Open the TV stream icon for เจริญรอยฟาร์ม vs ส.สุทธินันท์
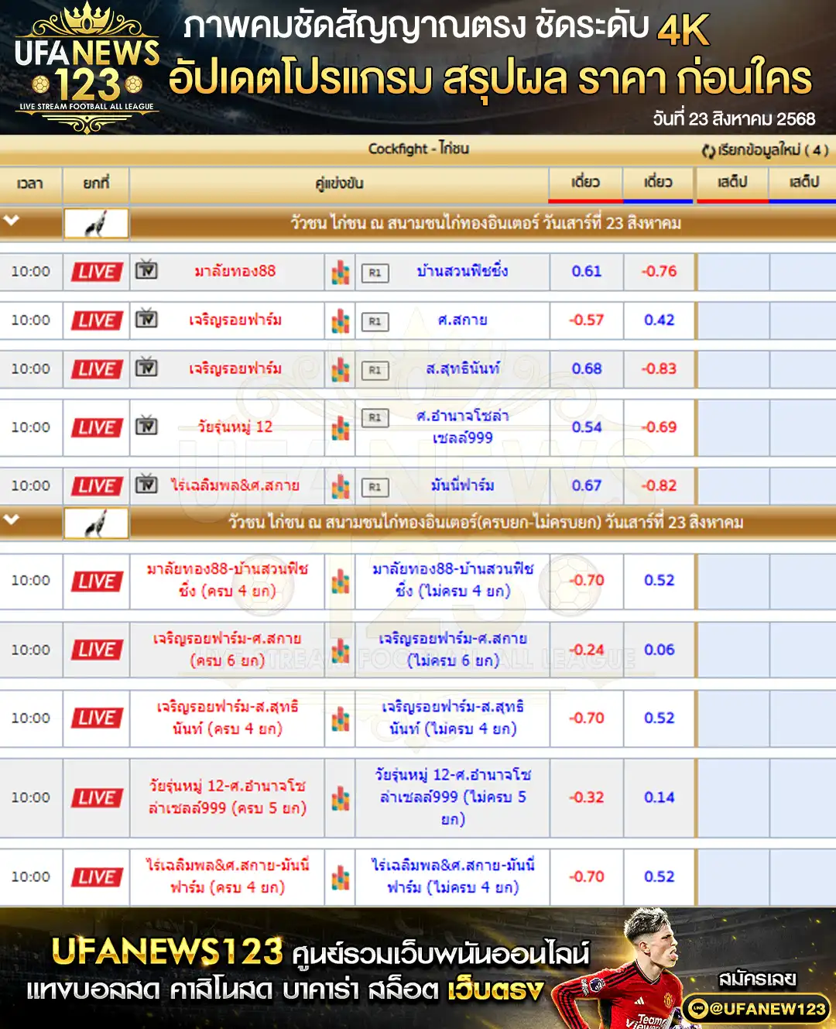Viewport: 836px width, 1029px height. (146, 368)
